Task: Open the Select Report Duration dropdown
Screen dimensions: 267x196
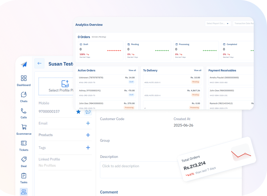Action: coord(218,23)
